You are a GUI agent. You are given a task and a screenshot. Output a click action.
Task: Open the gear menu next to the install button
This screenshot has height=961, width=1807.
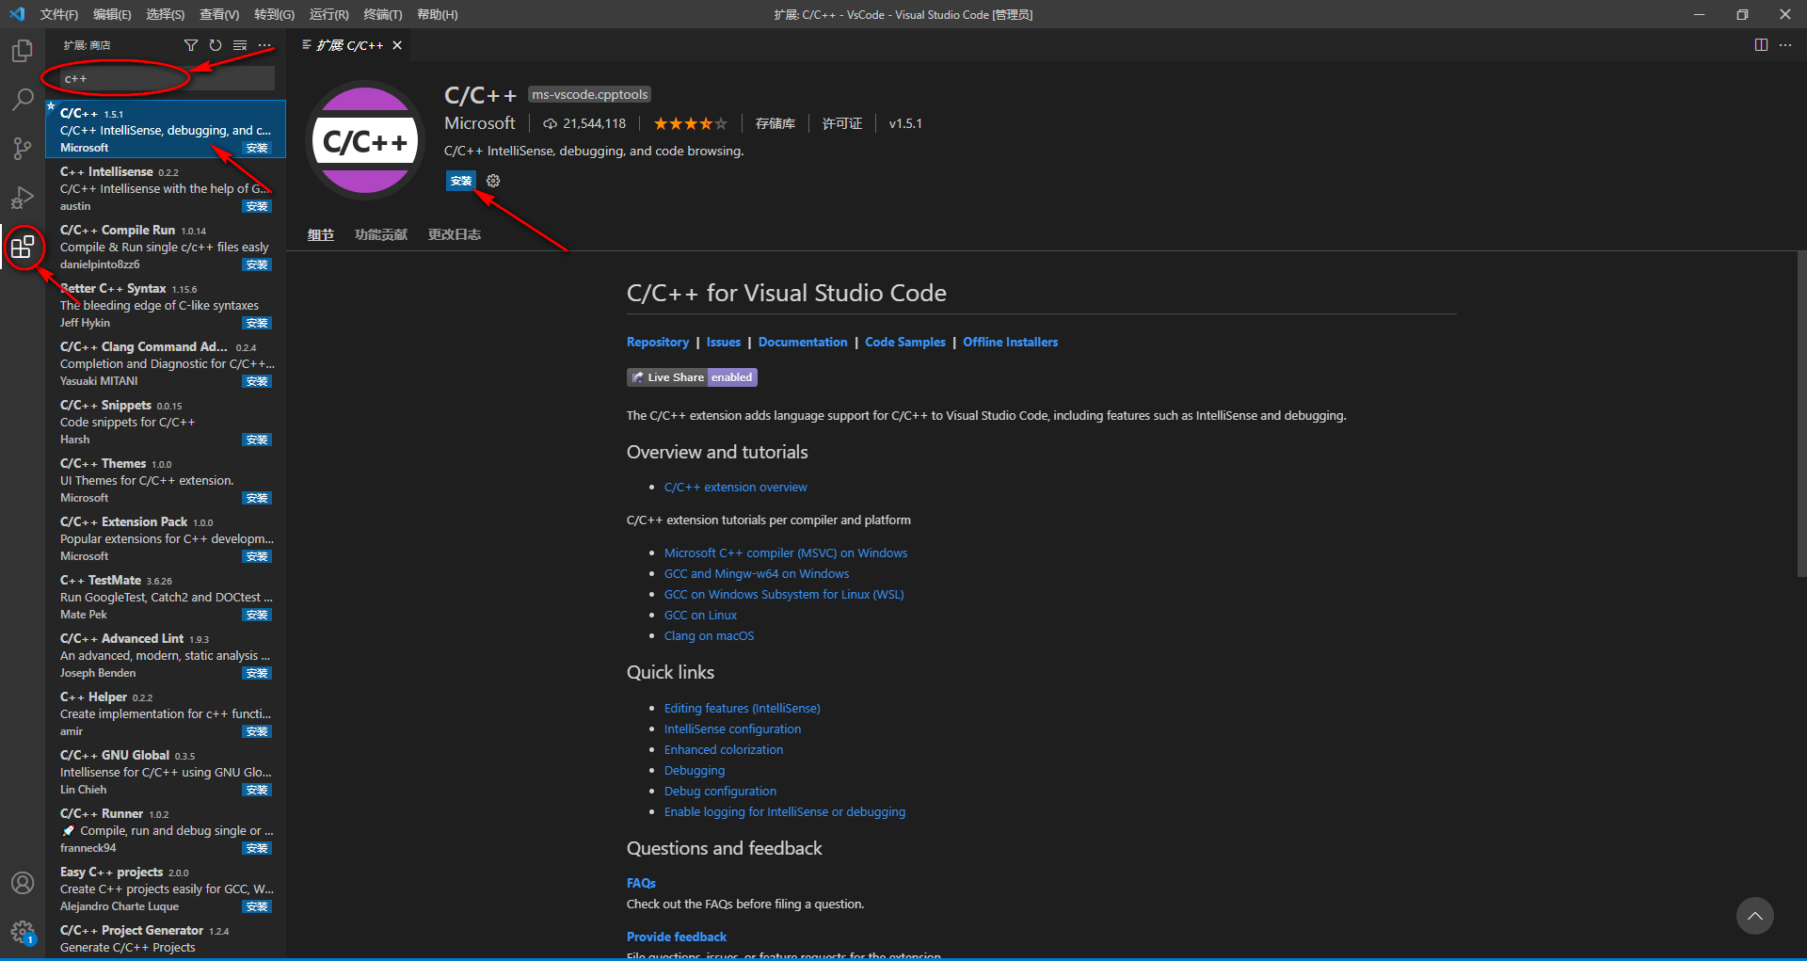[492, 181]
